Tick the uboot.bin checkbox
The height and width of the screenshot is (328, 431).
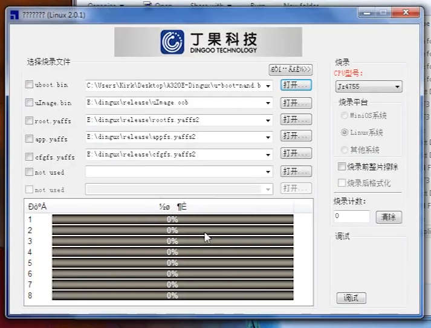(x=29, y=85)
